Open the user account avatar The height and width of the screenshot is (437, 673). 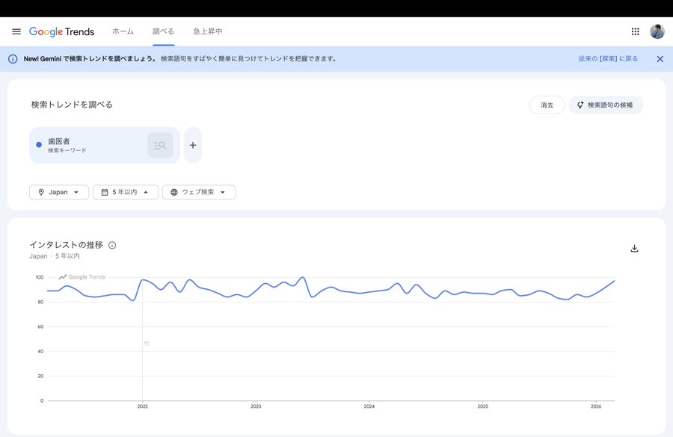[x=657, y=31]
